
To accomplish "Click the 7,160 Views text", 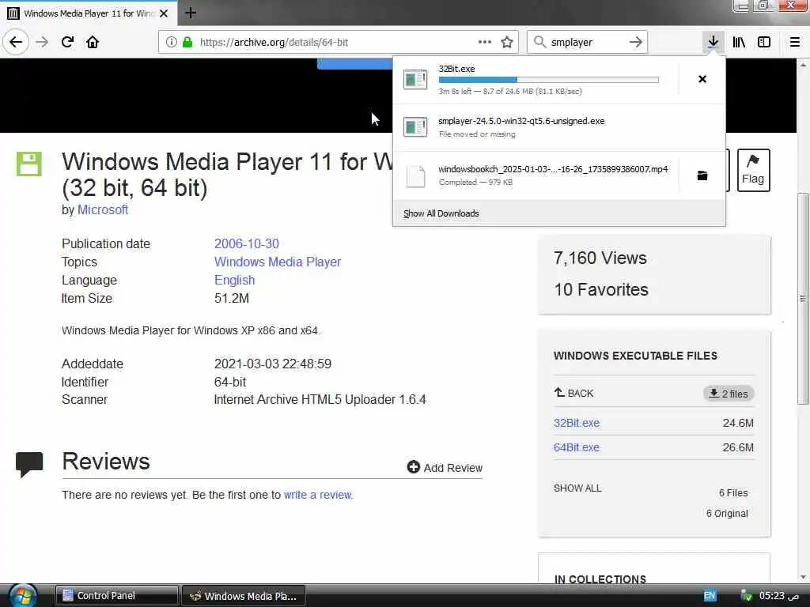I will click(x=600, y=258).
